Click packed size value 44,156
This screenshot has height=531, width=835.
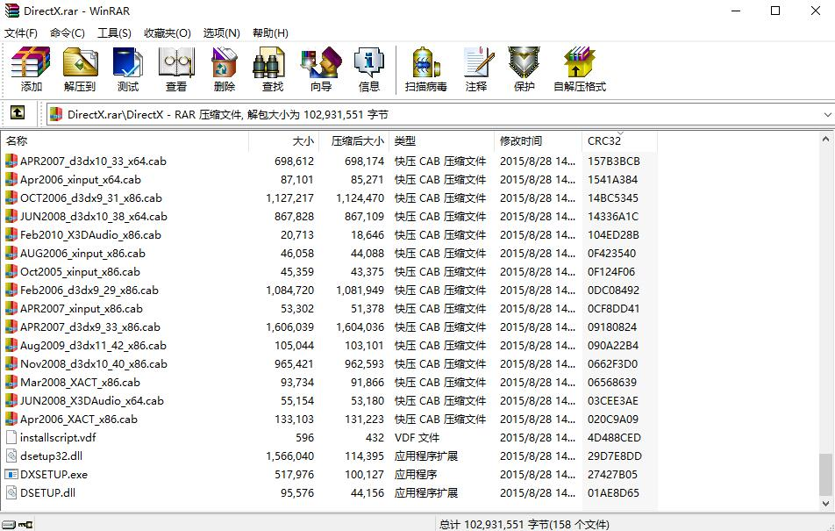367,493
